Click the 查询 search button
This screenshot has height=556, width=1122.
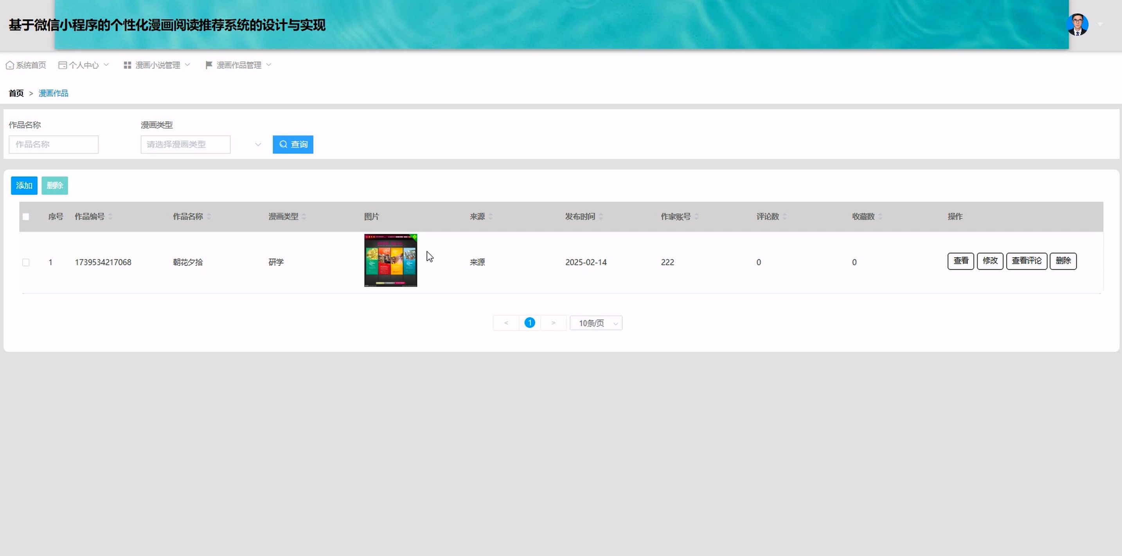(293, 145)
